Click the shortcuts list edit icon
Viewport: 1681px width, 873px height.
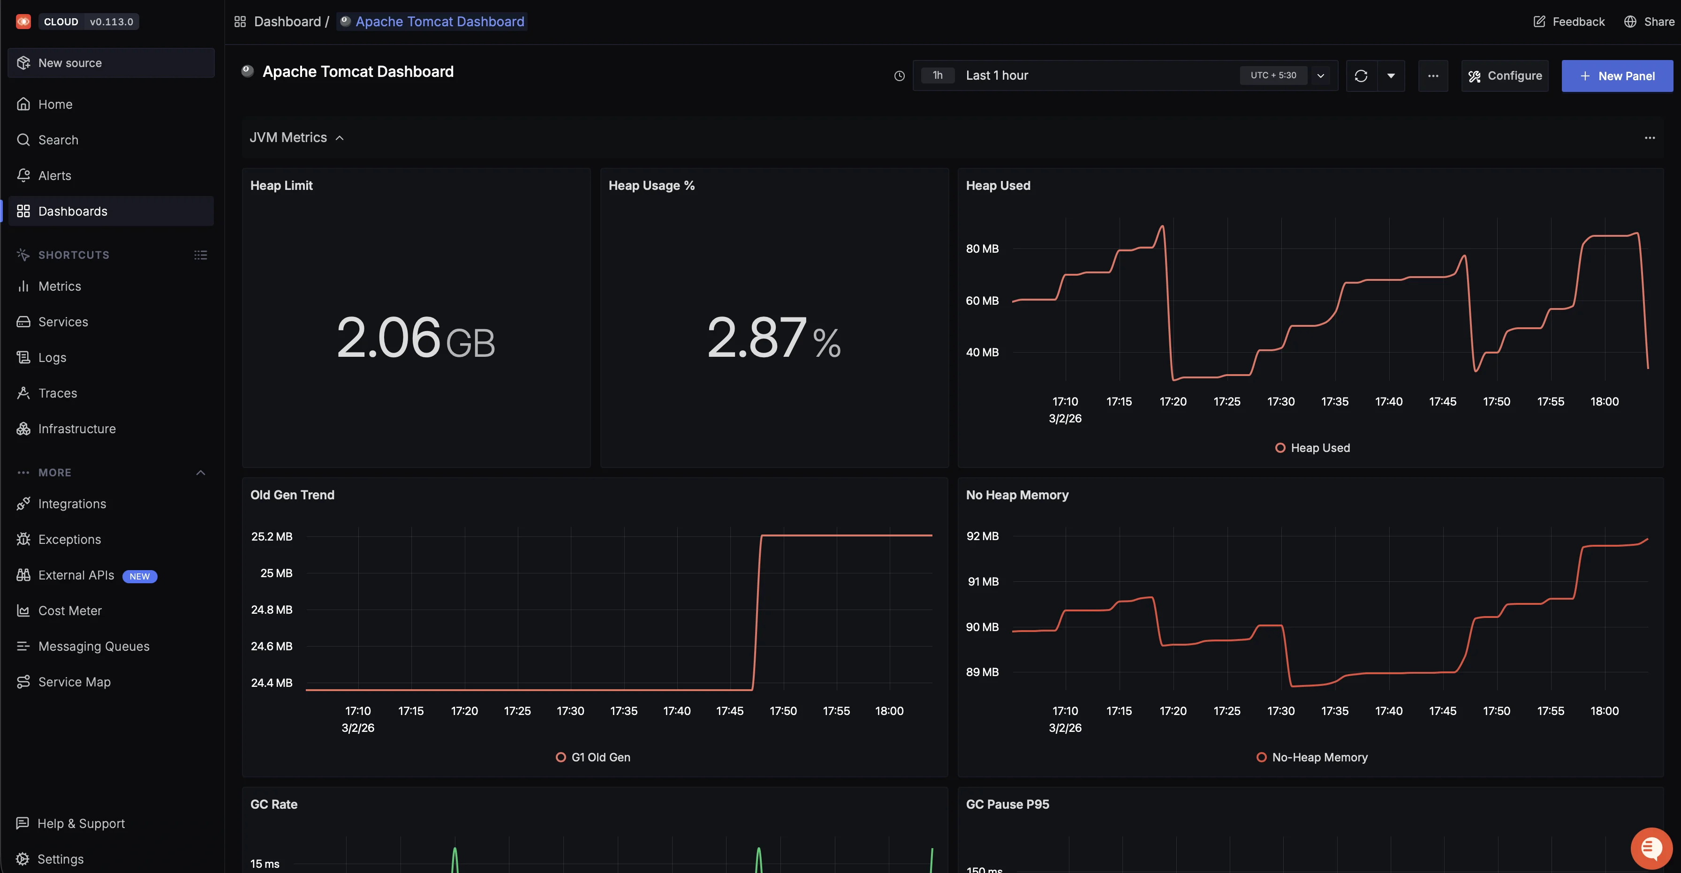click(200, 255)
